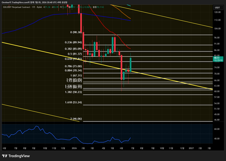Click 63.00 on the price axis
Viewport: 226px width, 161px height.
(217, 86)
